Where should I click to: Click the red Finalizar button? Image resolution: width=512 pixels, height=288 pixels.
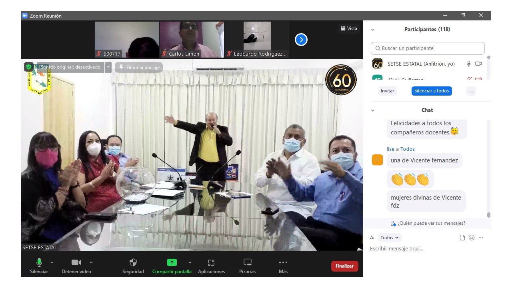tap(344, 266)
